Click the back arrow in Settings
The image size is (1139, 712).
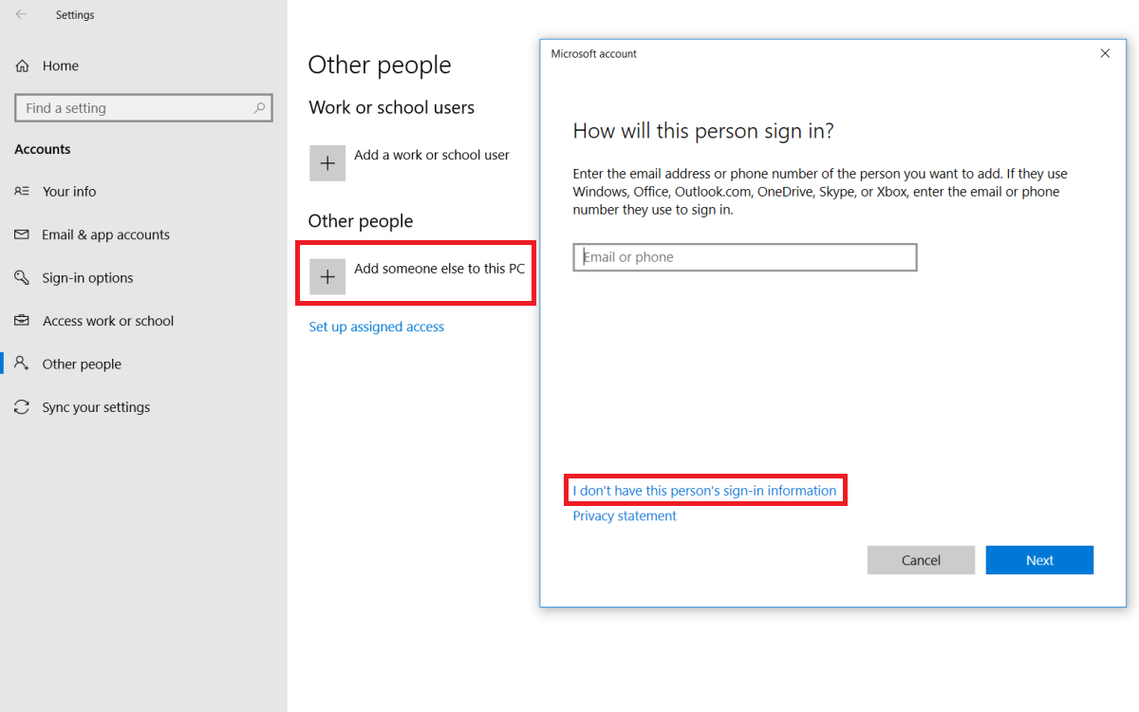pyautogui.click(x=21, y=14)
